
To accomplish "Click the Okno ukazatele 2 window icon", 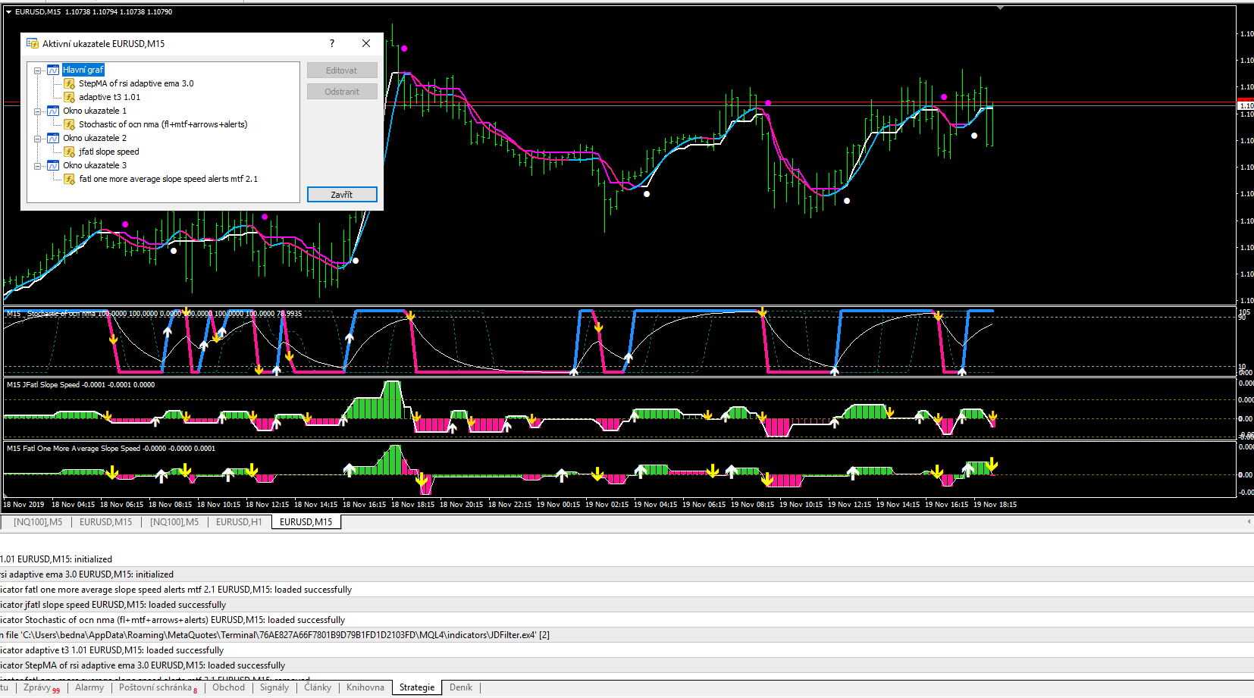I will coord(53,138).
